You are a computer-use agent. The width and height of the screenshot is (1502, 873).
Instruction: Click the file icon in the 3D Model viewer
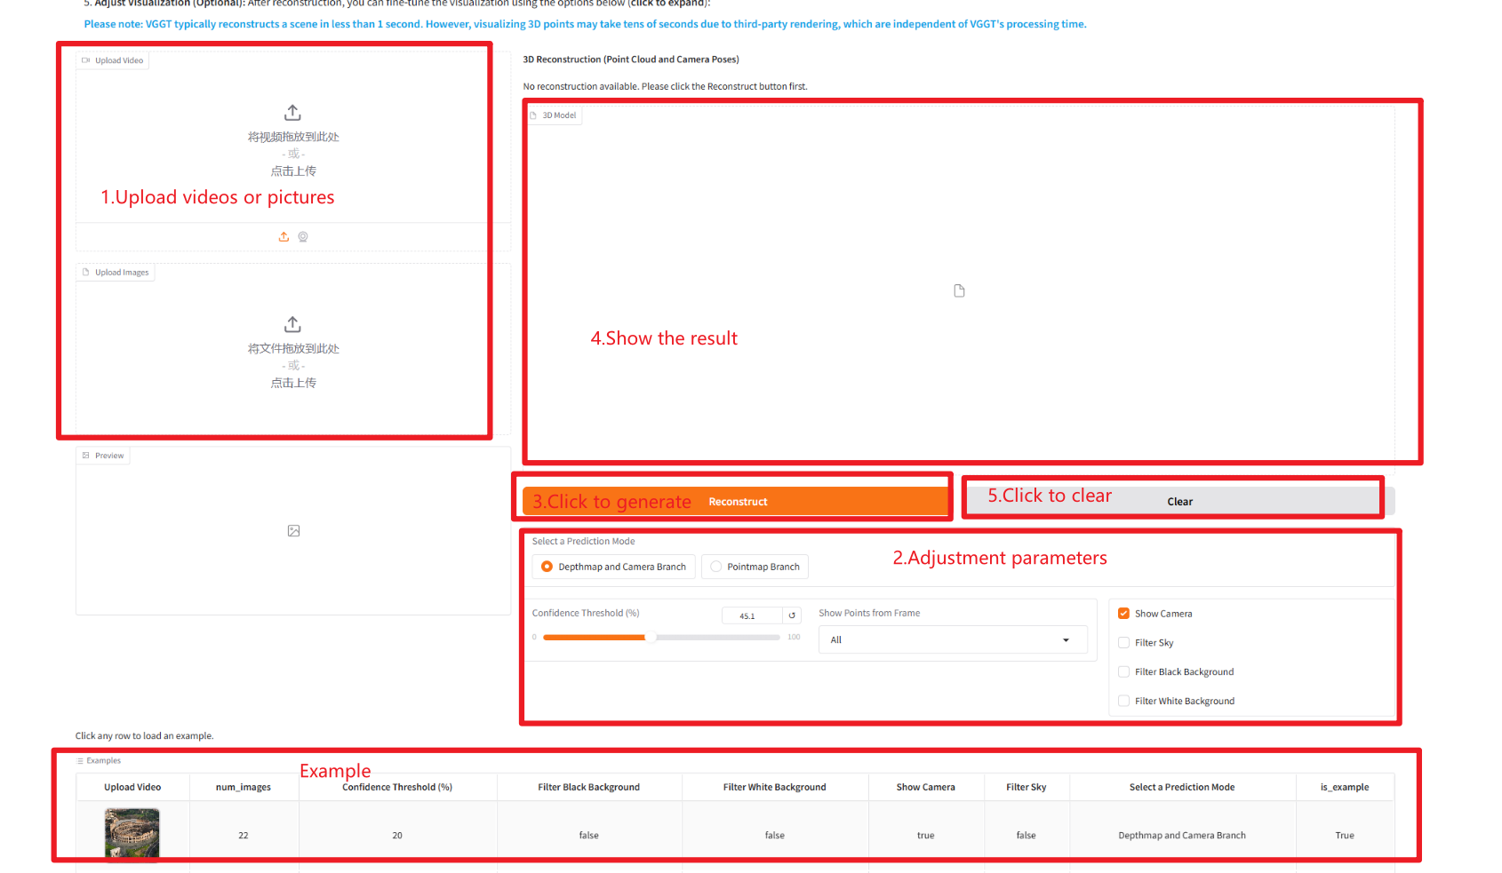tap(959, 291)
